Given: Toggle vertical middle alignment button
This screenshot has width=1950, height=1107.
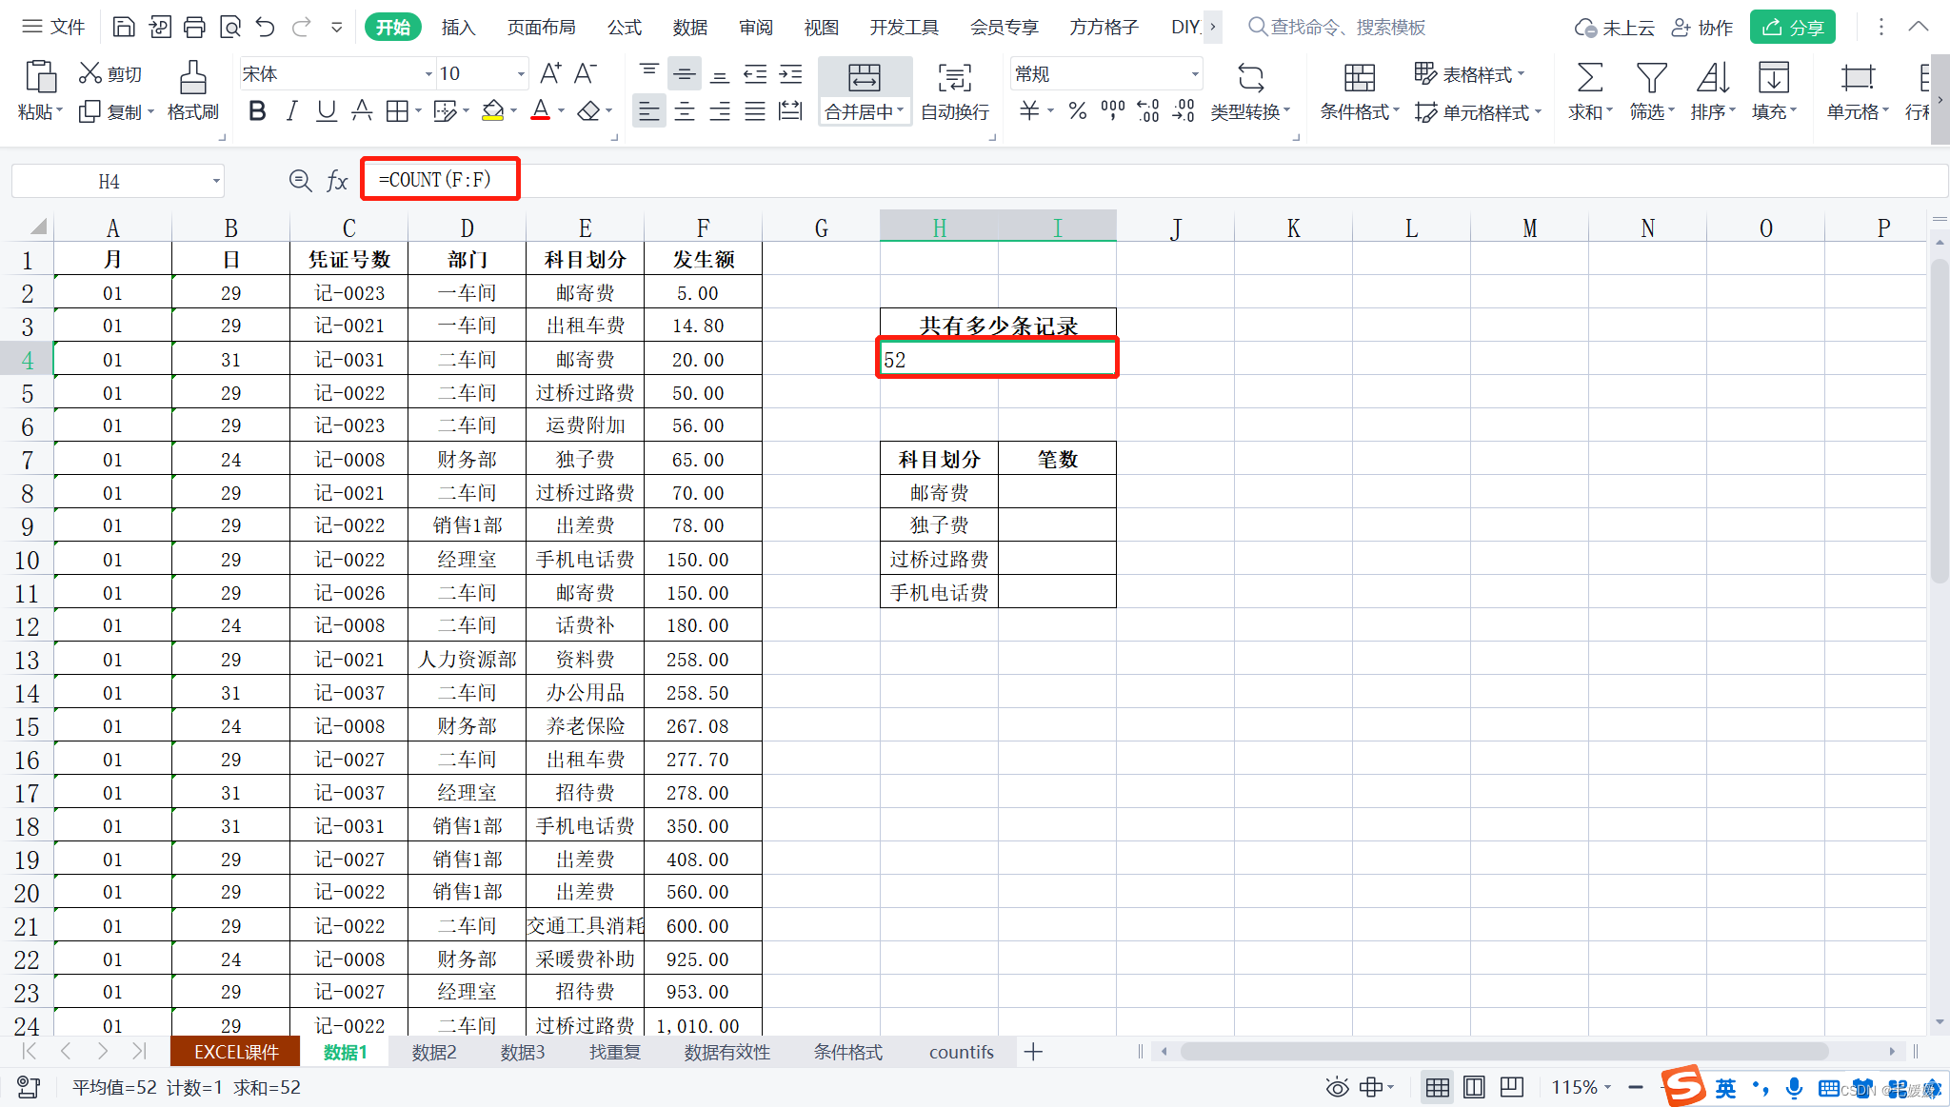Looking at the screenshot, I should click(x=685, y=73).
